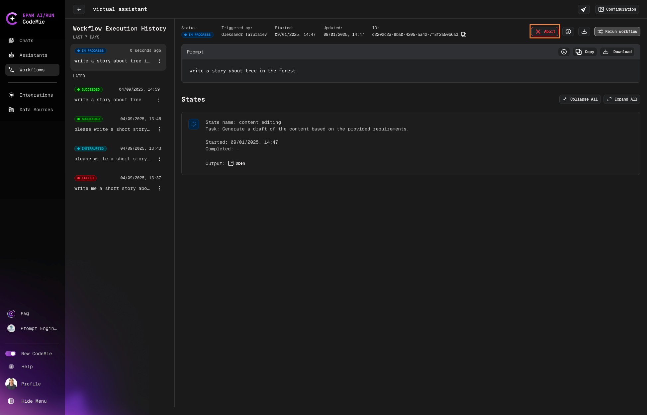Open Data Sources in the sidebar
This screenshot has width=647, height=415.
point(36,110)
